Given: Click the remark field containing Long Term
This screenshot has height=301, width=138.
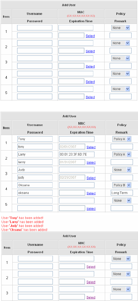Looking at the screenshot, I should pyautogui.click(x=122, y=193).
